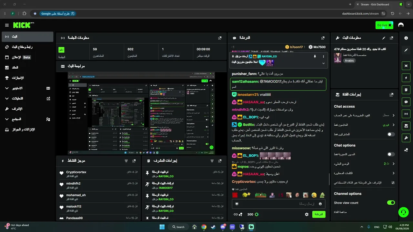Edit stream info with the pencil icon
Image resolution: width=413 pixels, height=232 pixels.
coord(384,38)
